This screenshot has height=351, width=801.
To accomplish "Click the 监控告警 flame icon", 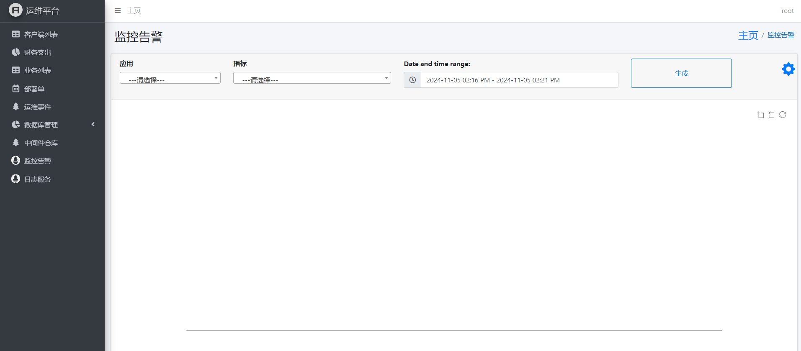I will pyautogui.click(x=16, y=161).
